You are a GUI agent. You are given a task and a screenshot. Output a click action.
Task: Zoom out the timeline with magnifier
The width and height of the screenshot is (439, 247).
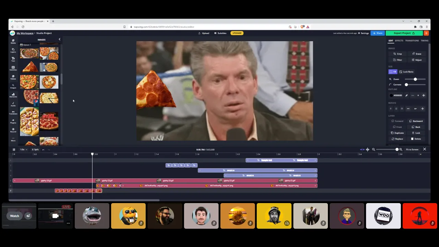coord(373,150)
